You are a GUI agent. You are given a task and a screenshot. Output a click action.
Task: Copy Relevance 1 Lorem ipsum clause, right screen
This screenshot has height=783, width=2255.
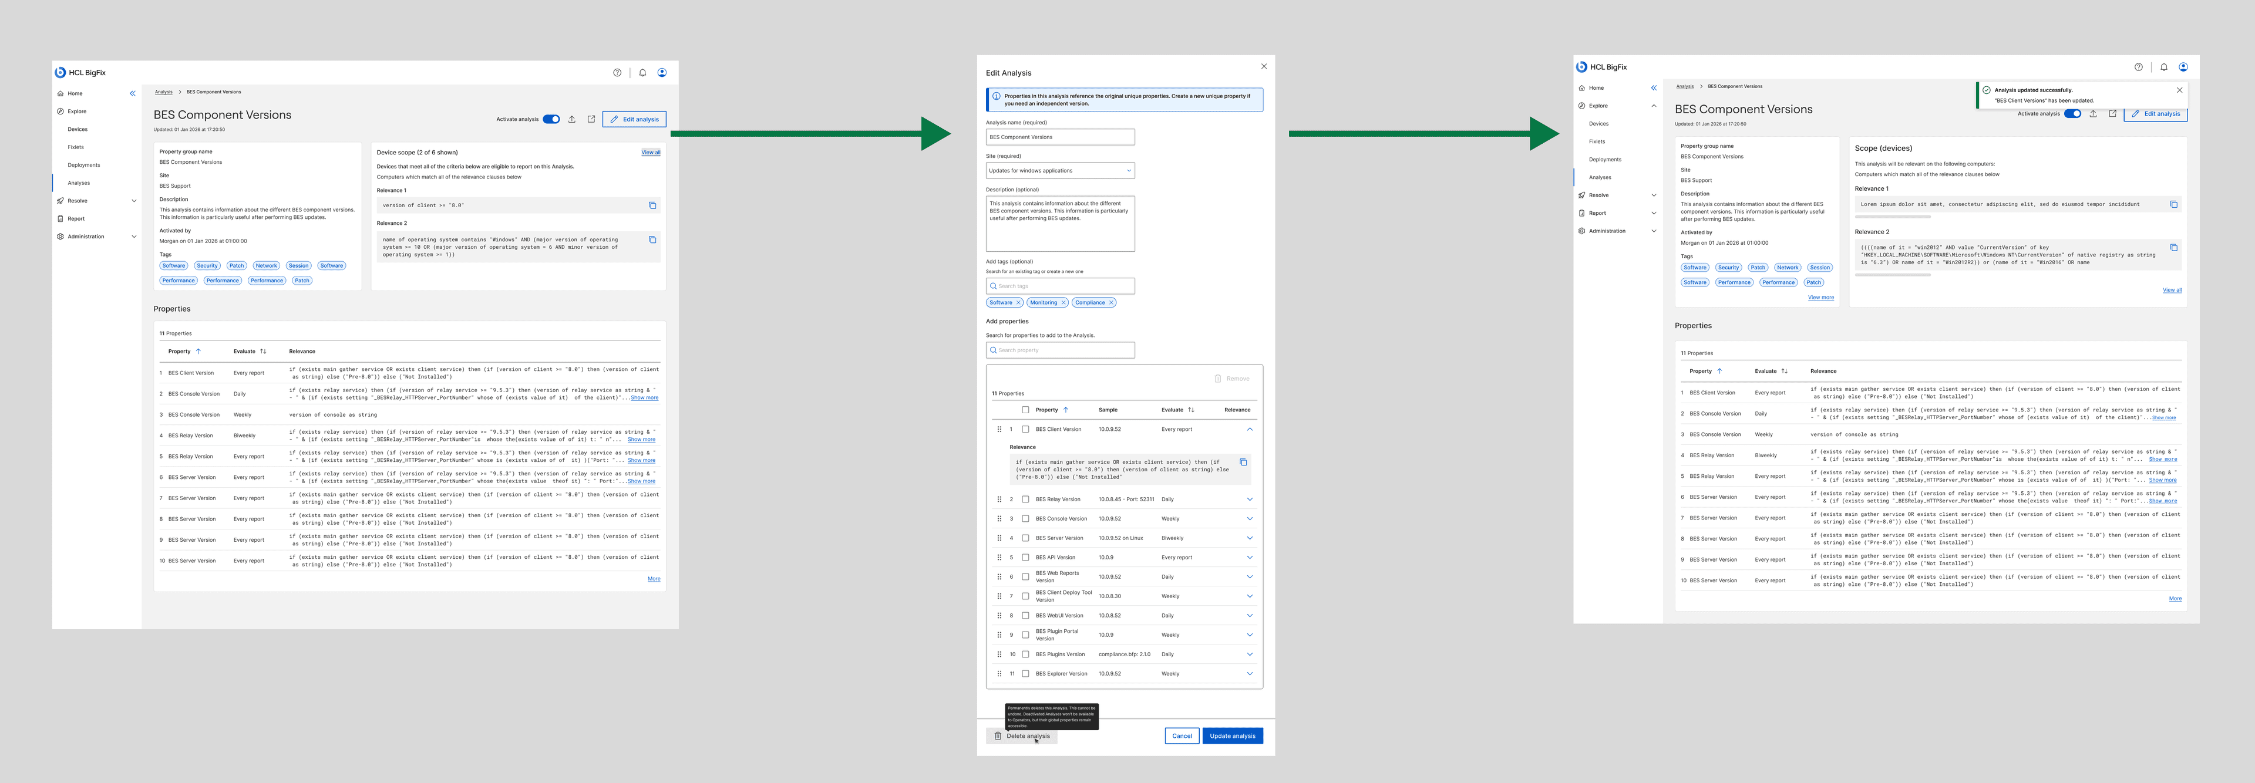pos(2173,205)
